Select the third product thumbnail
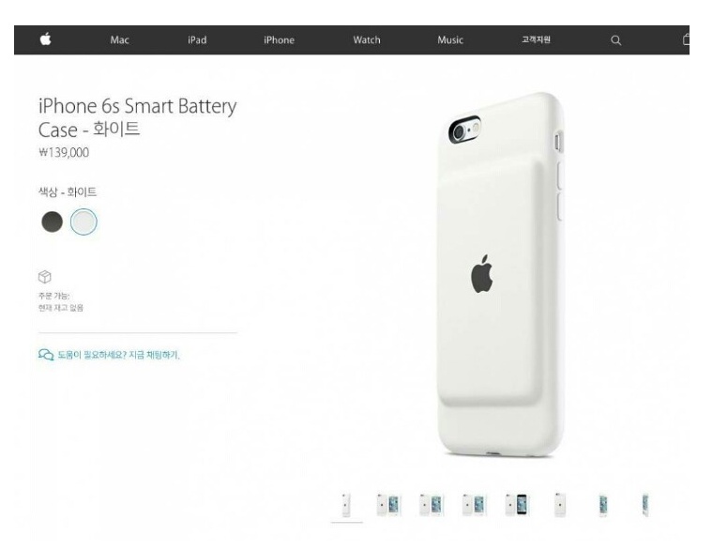This screenshot has width=728, height=550. [432, 505]
